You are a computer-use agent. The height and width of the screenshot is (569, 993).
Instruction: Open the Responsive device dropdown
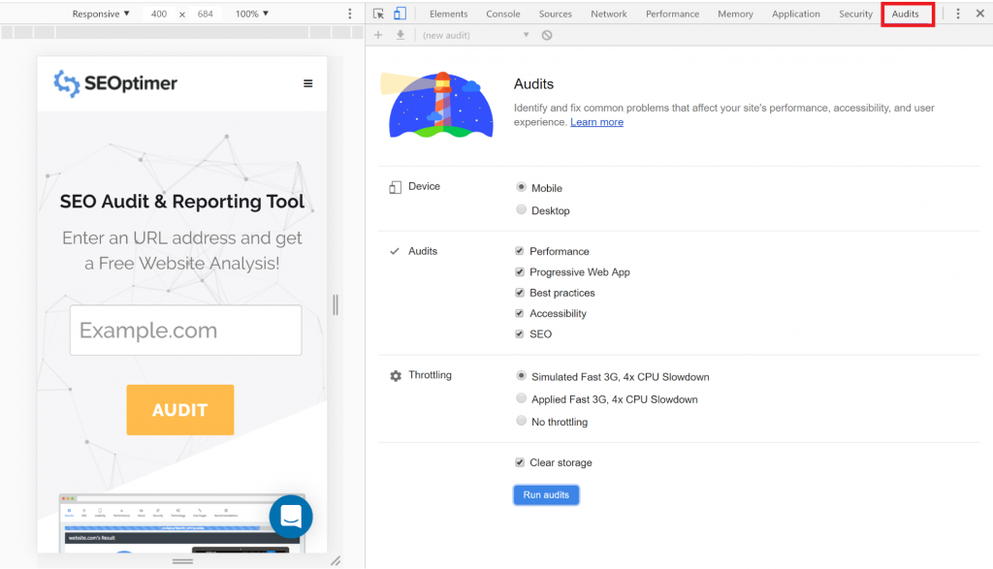(x=101, y=14)
